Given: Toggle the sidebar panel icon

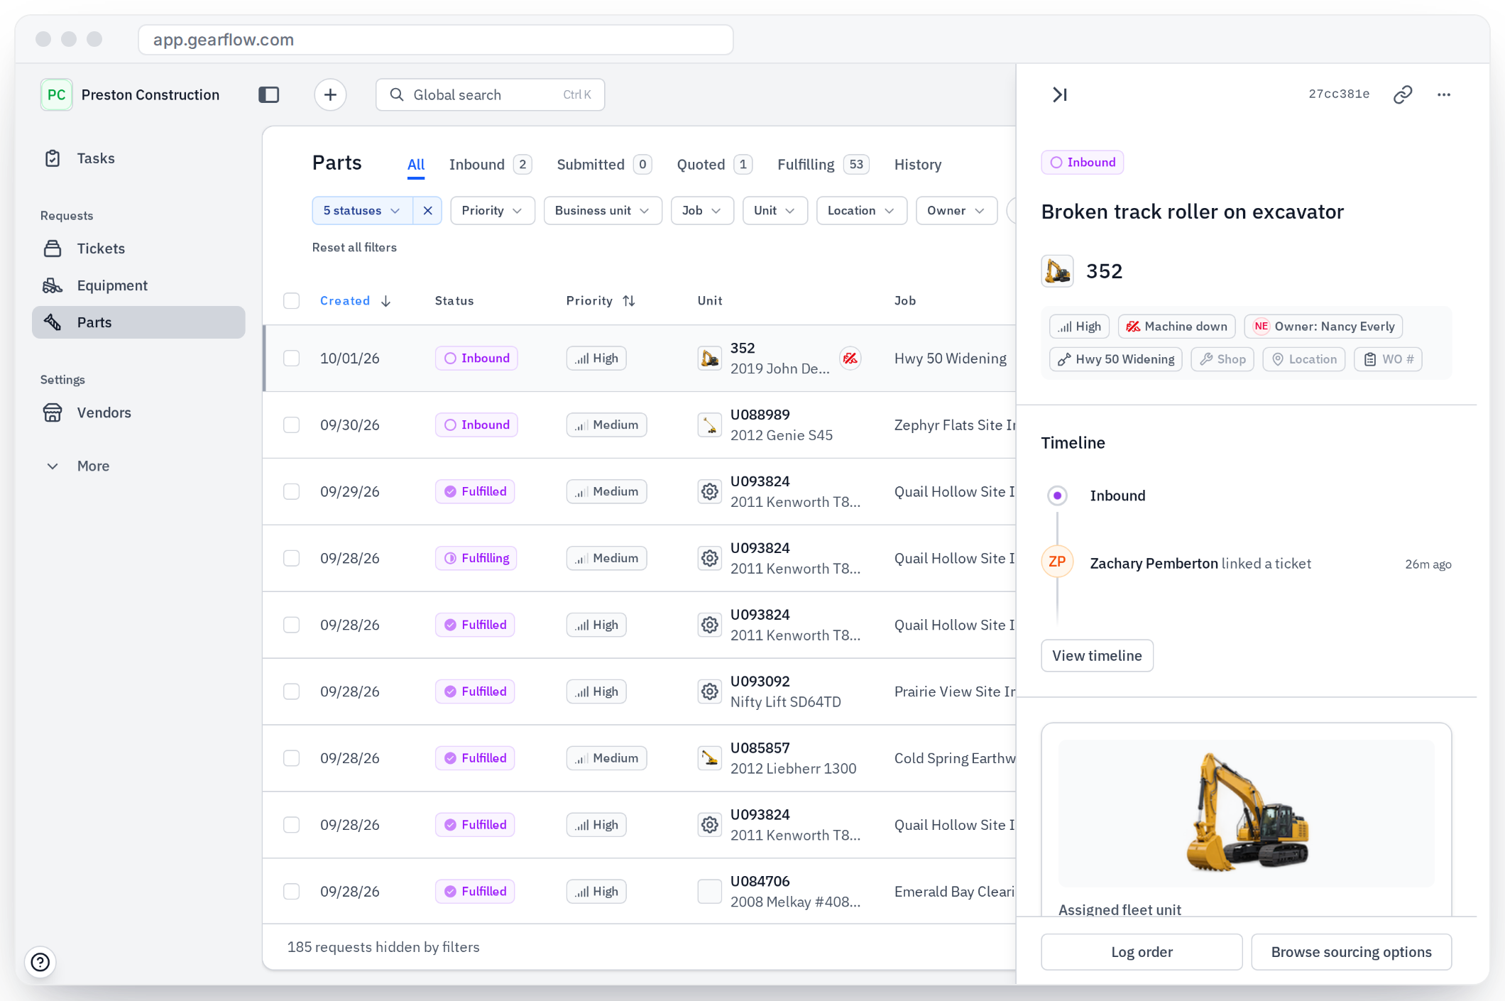Looking at the screenshot, I should pos(269,94).
